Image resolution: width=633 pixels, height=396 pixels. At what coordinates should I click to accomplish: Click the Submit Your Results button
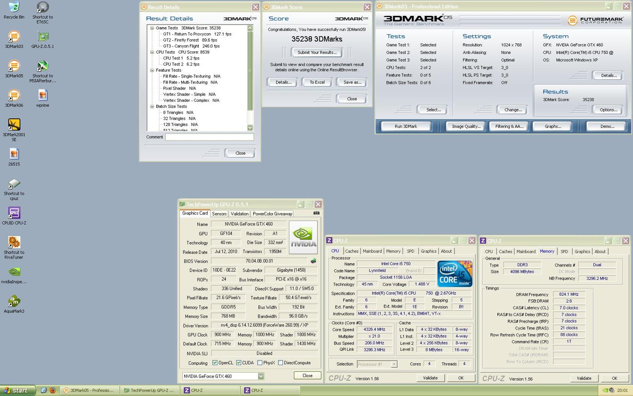pyautogui.click(x=317, y=52)
